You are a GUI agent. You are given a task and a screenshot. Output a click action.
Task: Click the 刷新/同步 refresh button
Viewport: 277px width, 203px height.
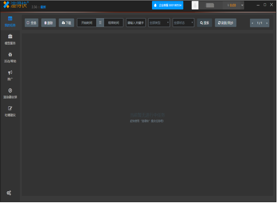point(225,23)
